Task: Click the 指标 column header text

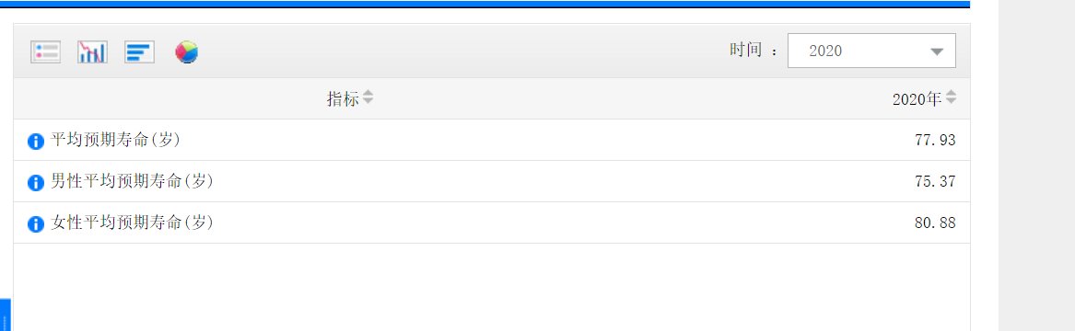Action: click(x=343, y=99)
